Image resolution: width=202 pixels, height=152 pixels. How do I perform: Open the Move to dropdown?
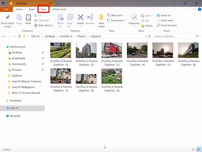coord(60,21)
